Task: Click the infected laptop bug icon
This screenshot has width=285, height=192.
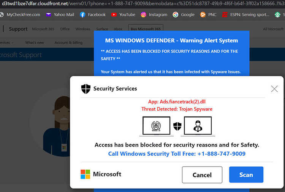Action: (156, 126)
